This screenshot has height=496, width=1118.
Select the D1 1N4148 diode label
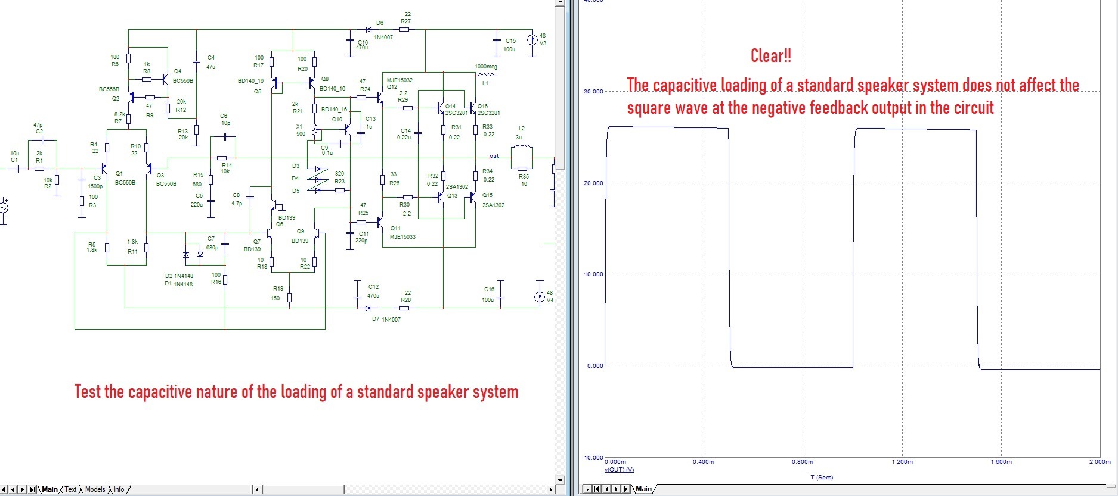[x=179, y=284]
